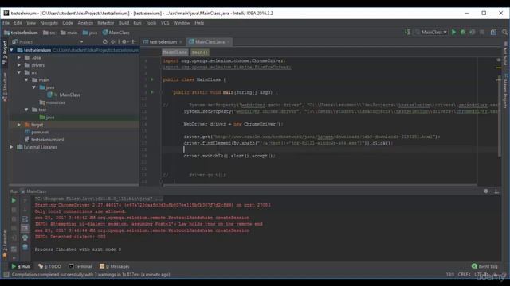Run MainClass with the green toolbar arrow

point(453,32)
